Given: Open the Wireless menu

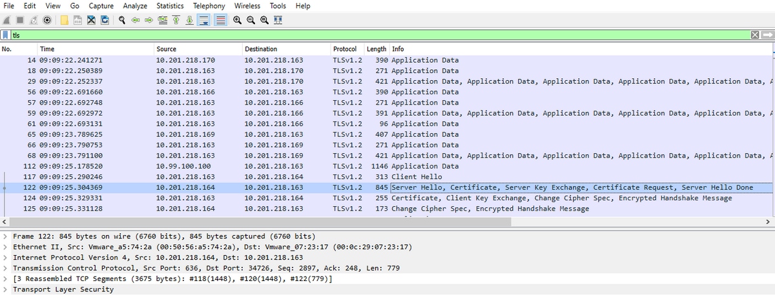Looking at the screenshot, I should [247, 6].
